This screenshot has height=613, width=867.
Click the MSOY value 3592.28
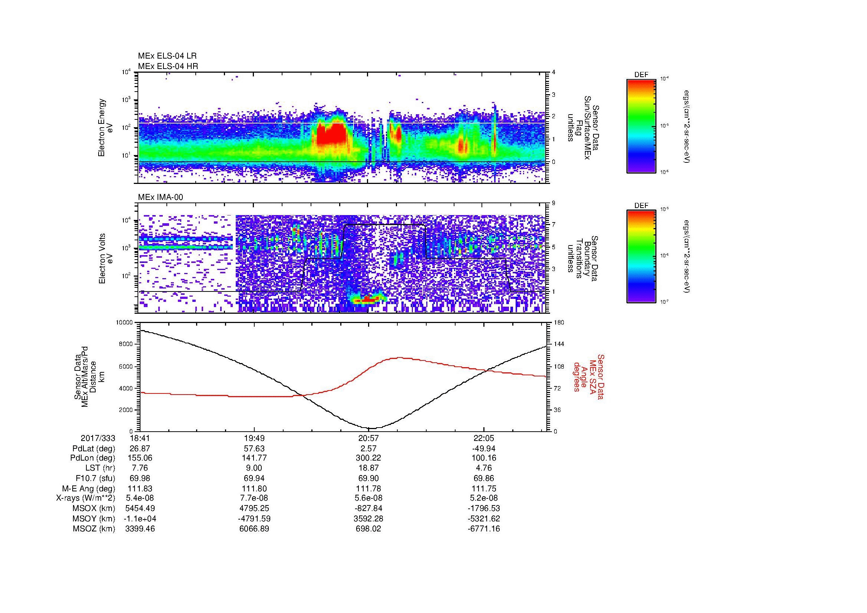368,519
